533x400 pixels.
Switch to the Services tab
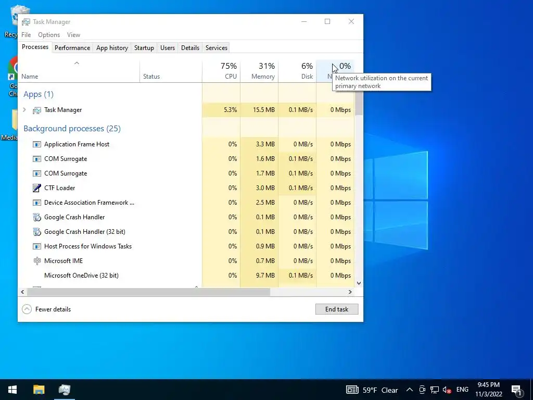pos(217,48)
